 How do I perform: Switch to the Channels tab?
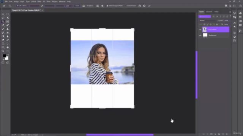[x=209, y=12]
